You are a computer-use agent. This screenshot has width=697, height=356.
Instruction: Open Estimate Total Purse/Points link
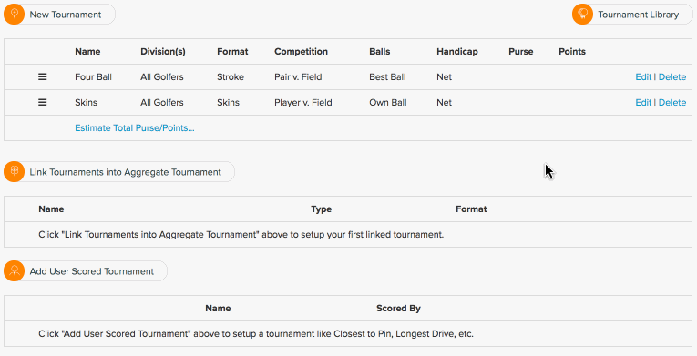(135, 128)
